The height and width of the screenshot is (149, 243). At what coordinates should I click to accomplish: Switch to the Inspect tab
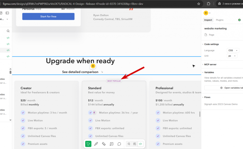[208, 20]
